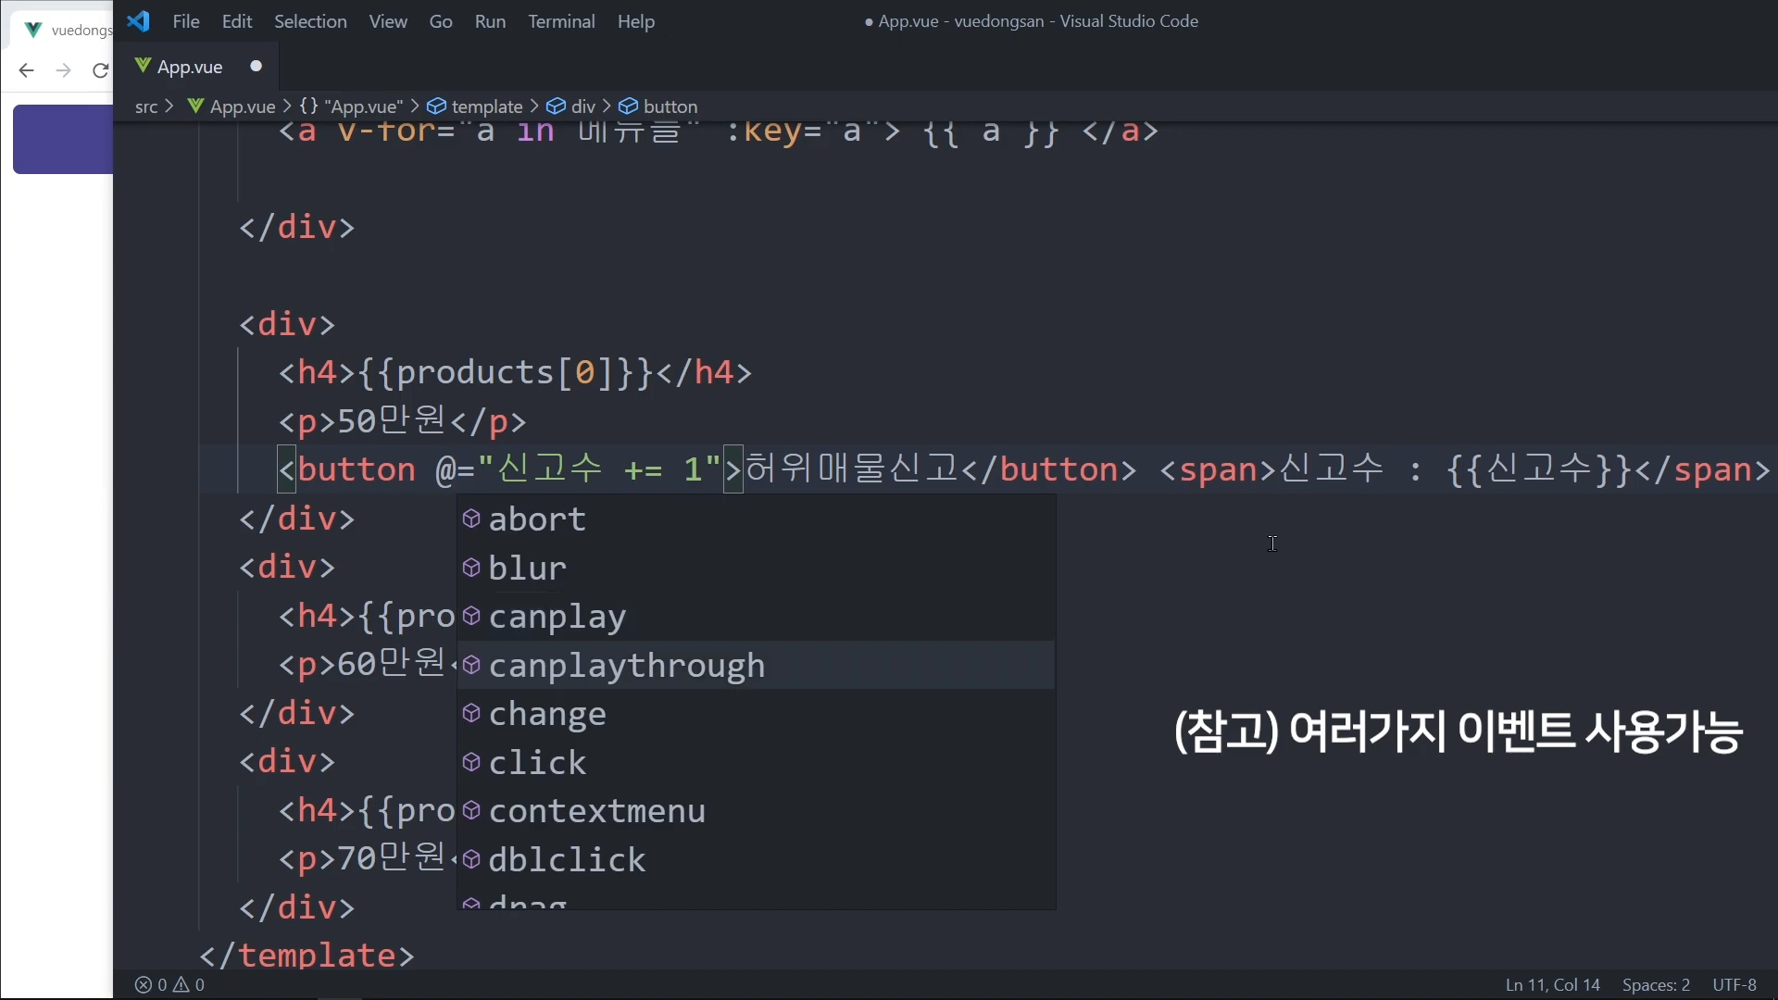1778x1000 pixels.
Task: Click the browser forward arrow
Action: [x=63, y=70]
